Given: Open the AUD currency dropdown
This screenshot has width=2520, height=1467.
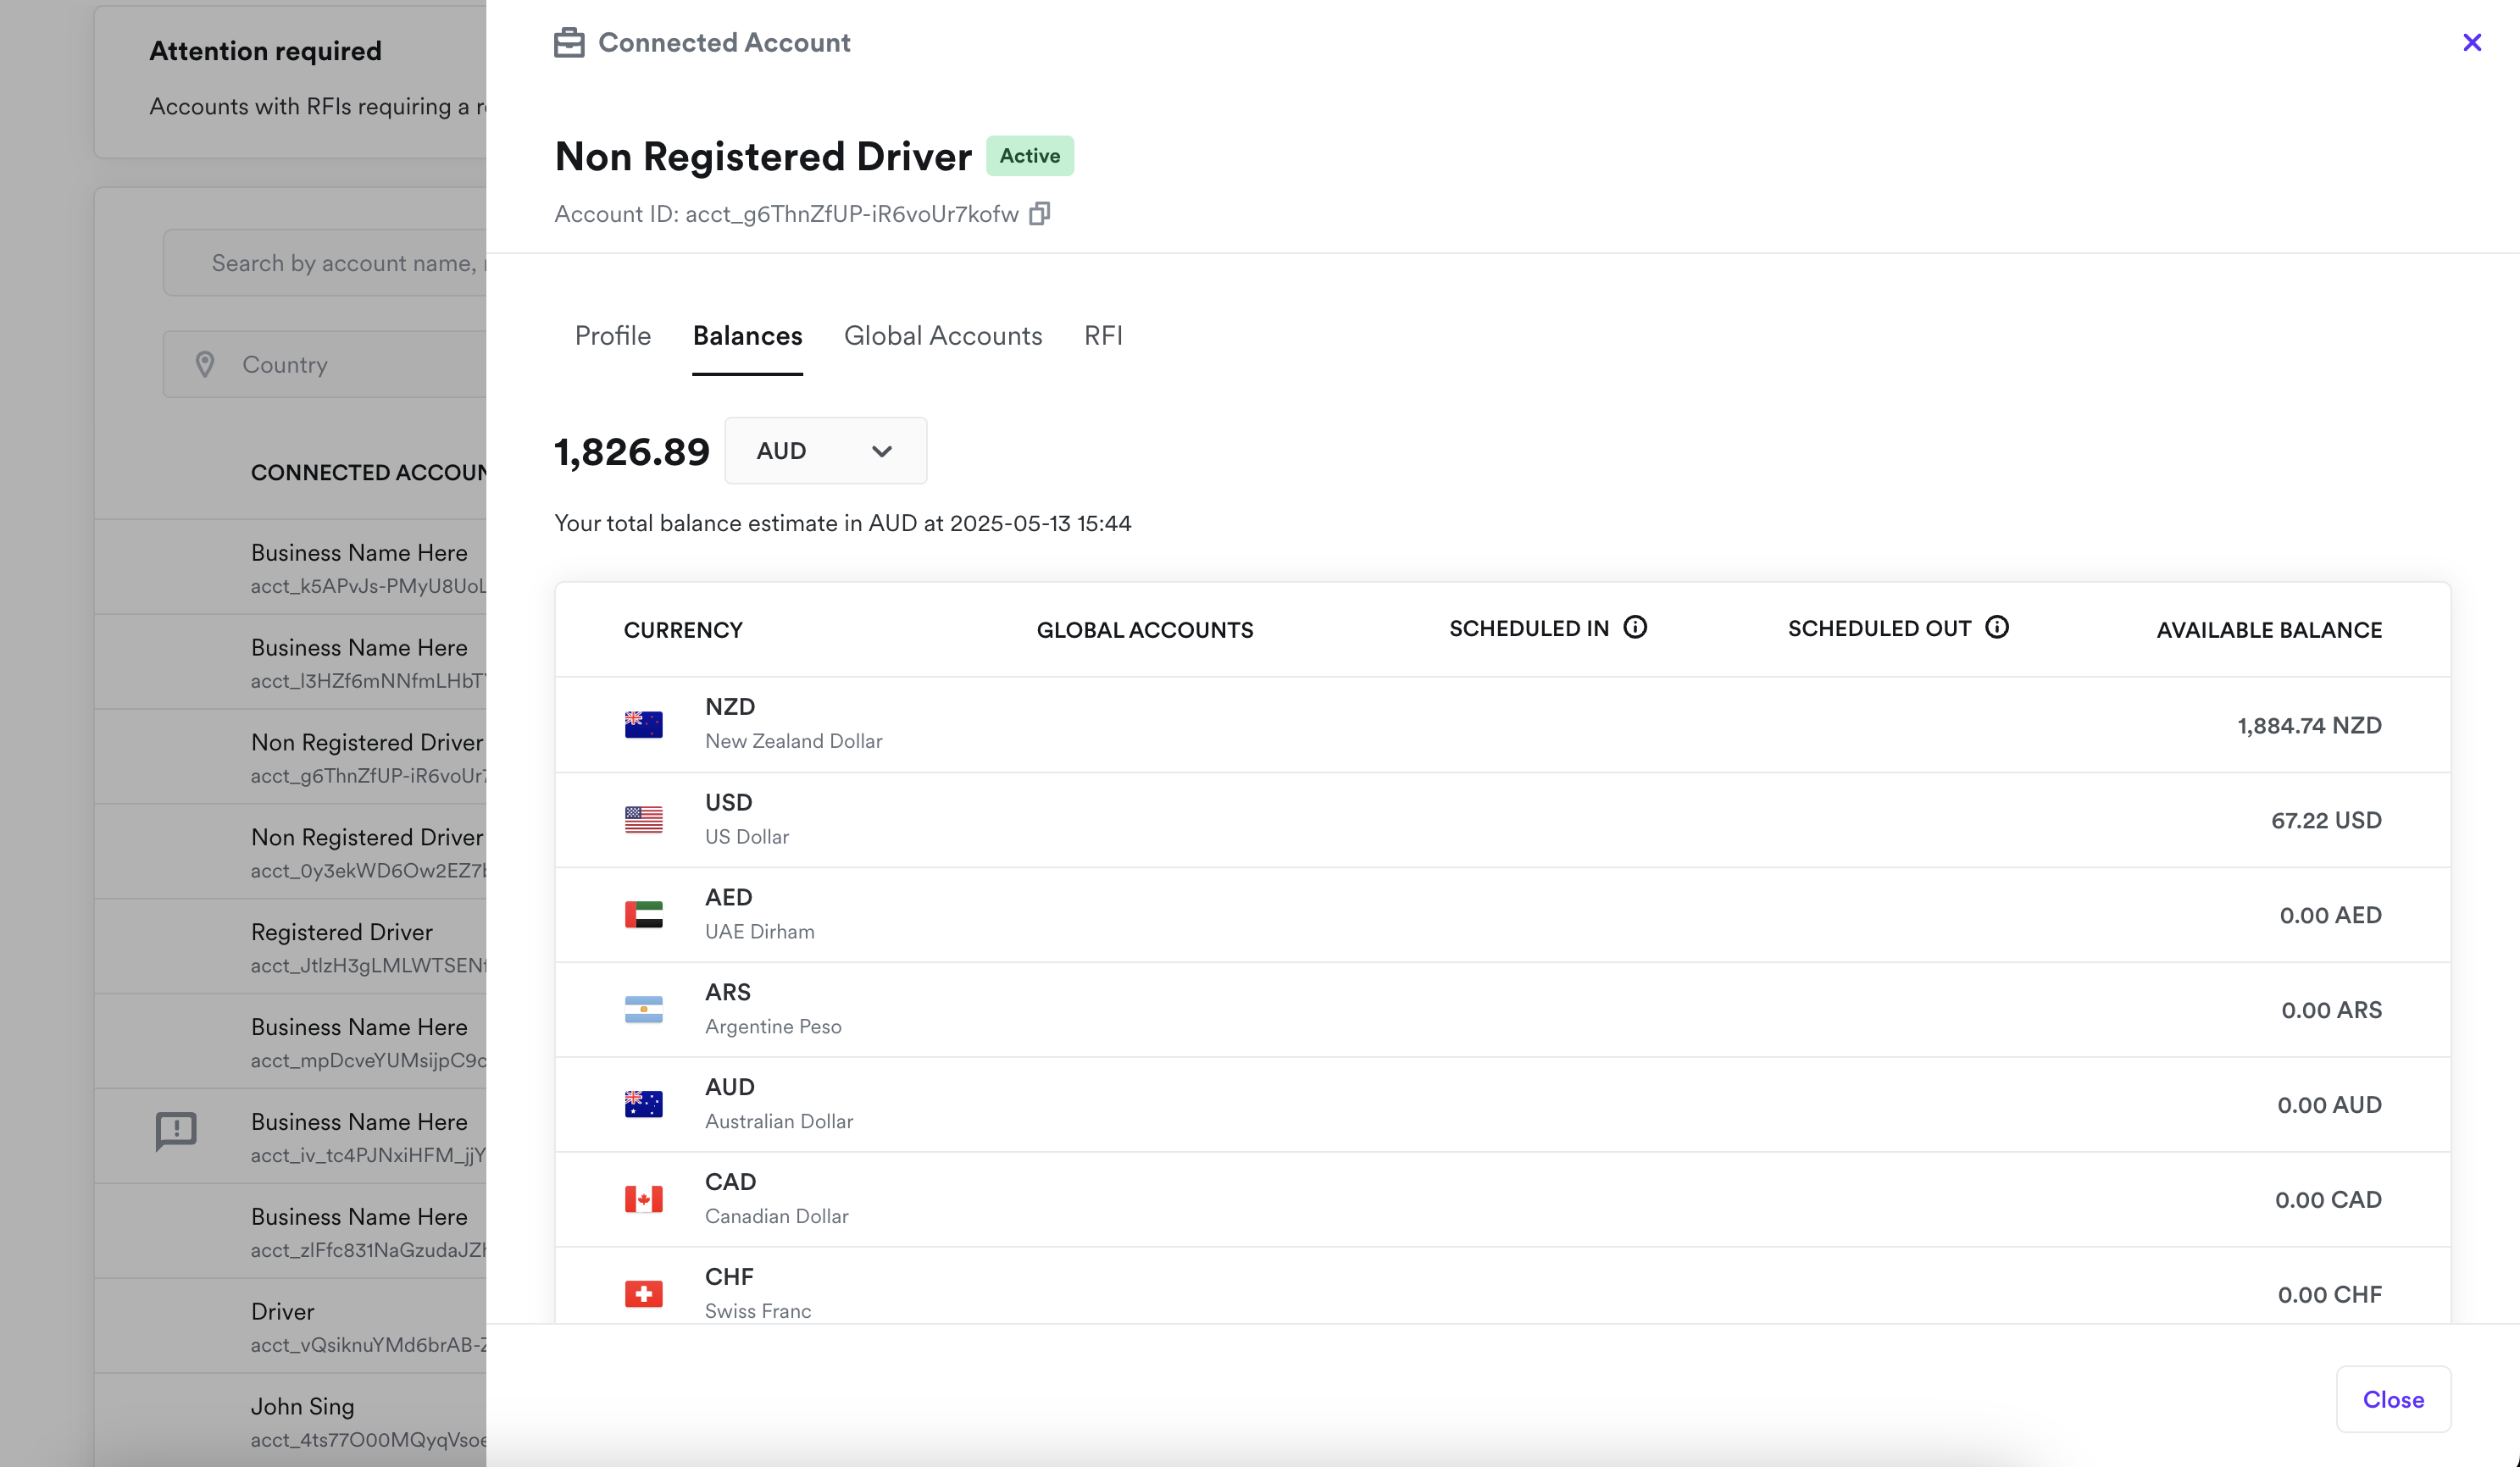Looking at the screenshot, I should (x=825, y=451).
